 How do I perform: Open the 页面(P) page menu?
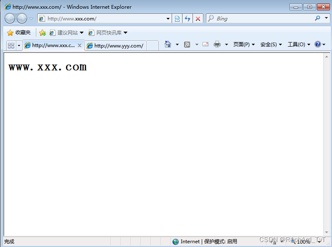(x=244, y=45)
